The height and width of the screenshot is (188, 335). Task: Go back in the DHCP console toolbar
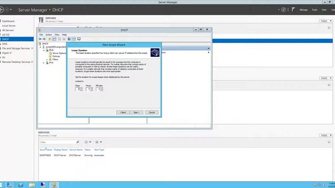point(40,39)
